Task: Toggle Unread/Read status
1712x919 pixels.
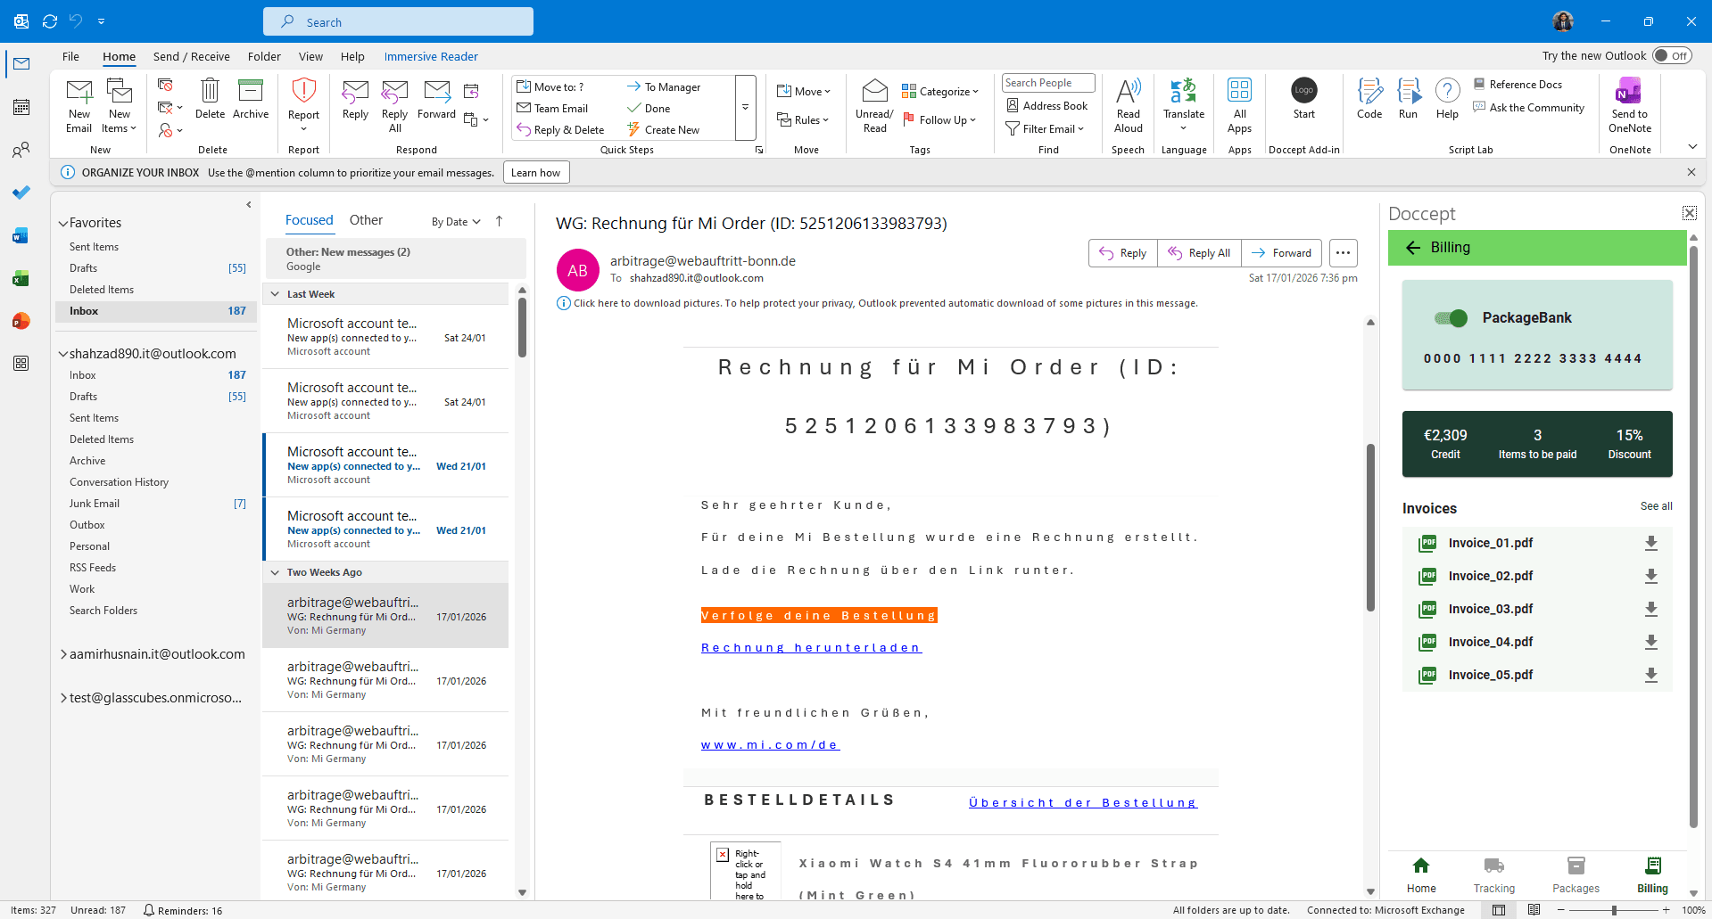Action: [874, 105]
